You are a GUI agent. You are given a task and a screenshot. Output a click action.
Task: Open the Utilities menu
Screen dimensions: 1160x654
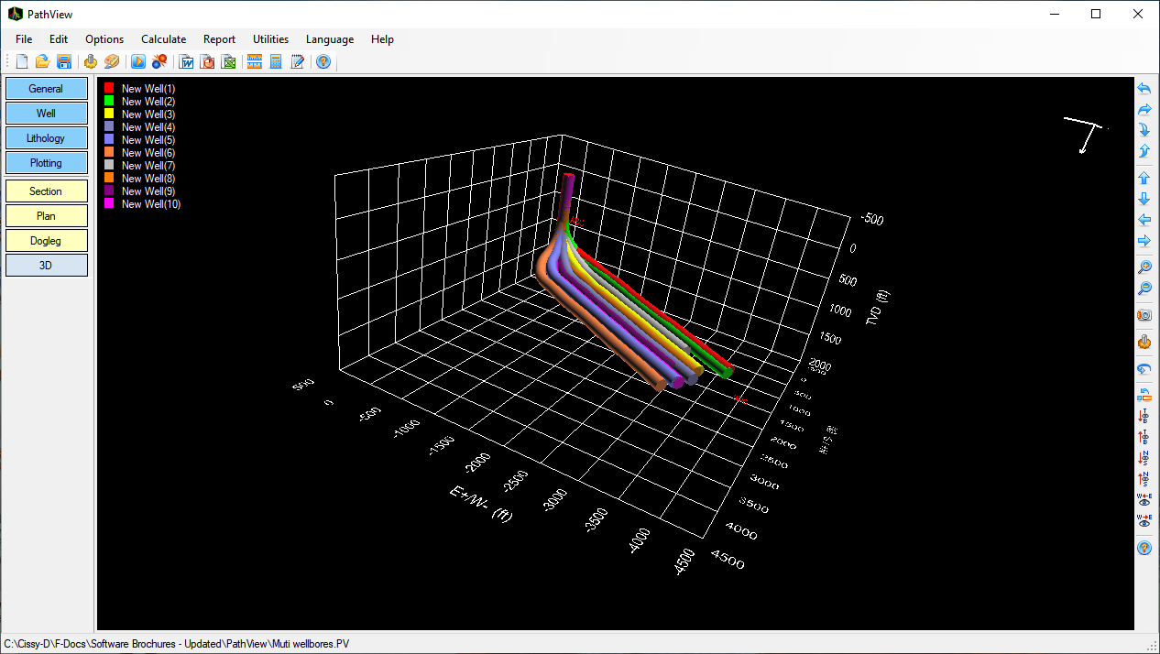270,39
